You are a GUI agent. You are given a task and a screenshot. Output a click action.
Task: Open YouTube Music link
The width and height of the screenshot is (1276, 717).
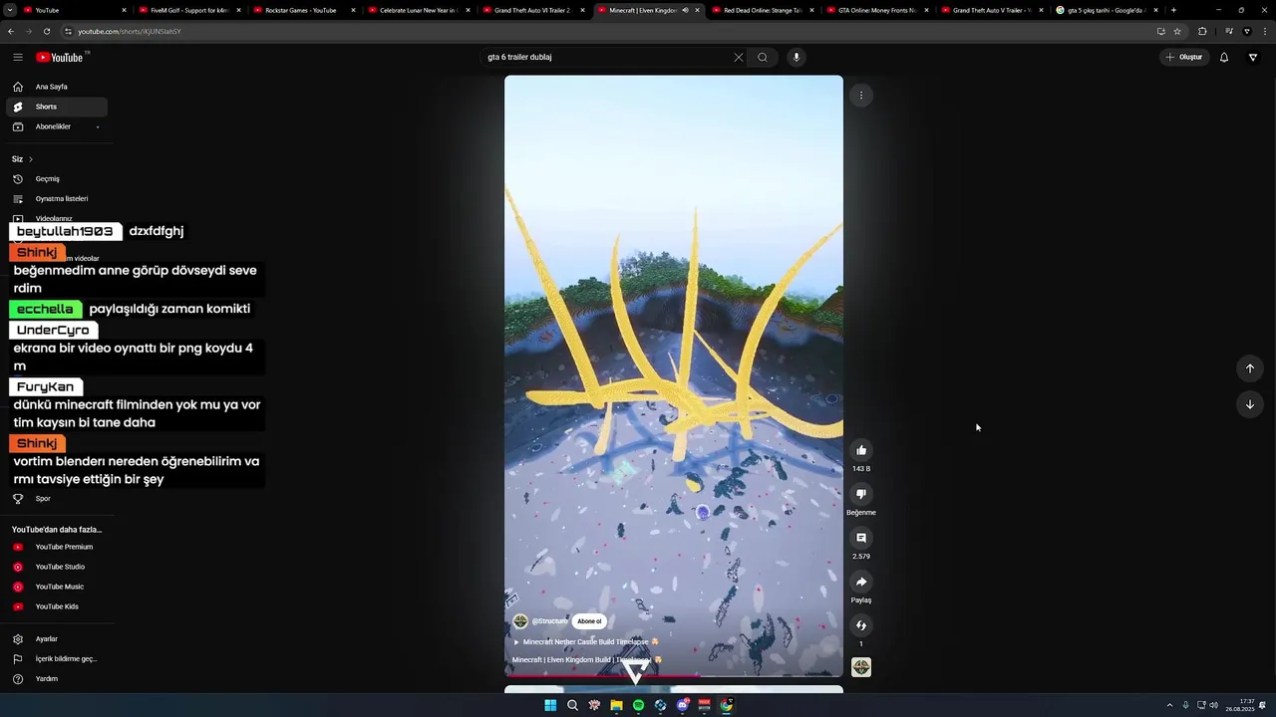(x=57, y=587)
